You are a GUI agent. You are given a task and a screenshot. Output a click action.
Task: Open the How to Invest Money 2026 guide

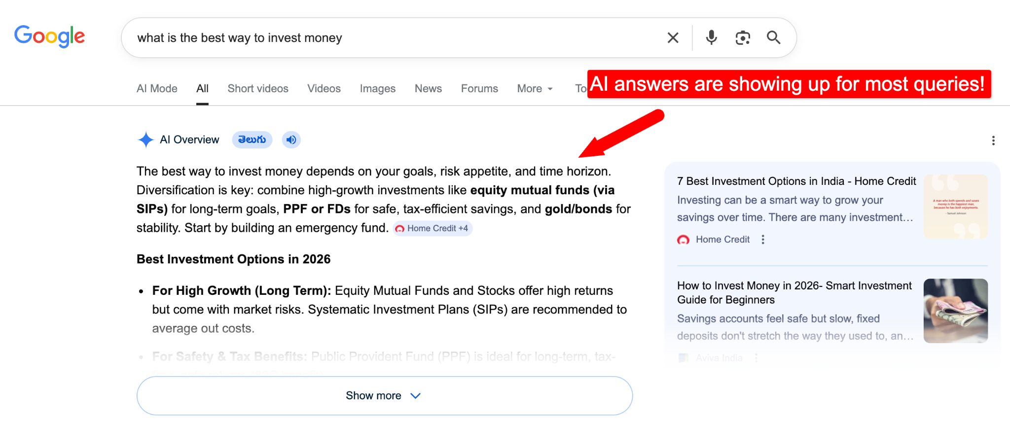pyautogui.click(x=794, y=292)
